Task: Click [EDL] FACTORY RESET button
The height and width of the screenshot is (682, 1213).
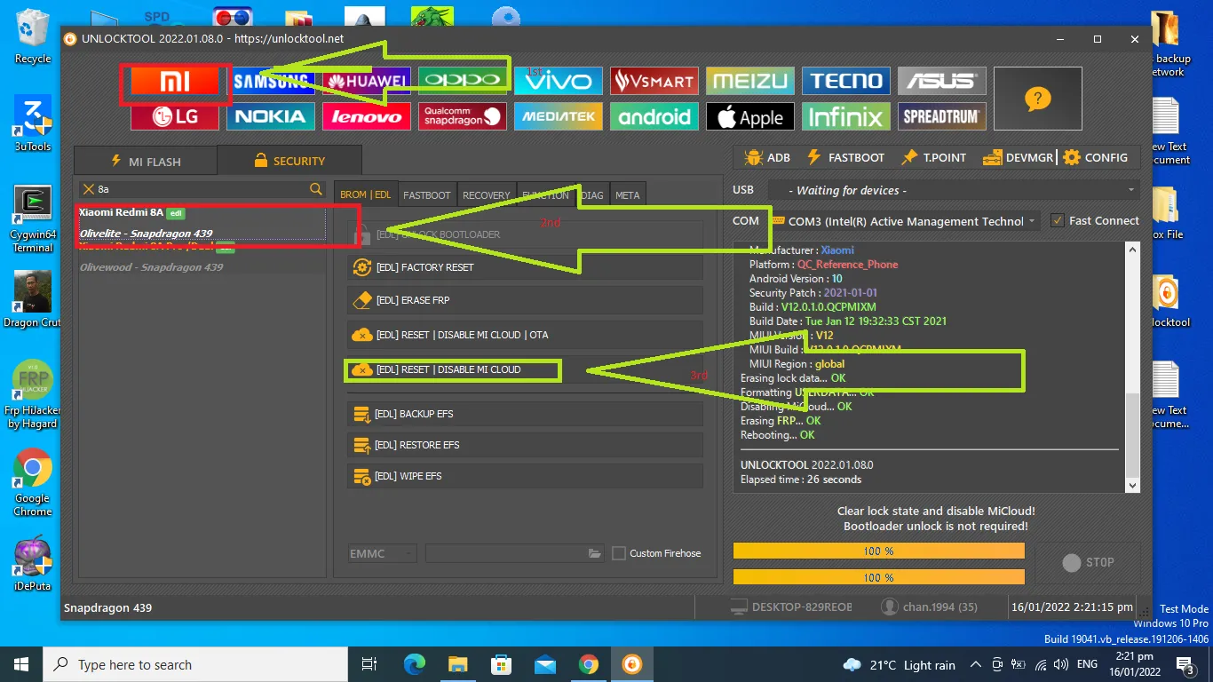Action: tap(524, 267)
